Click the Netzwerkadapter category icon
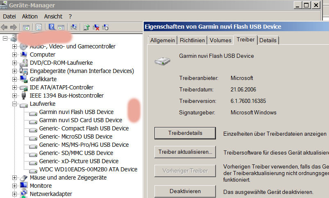Image resolution: width=329 pixels, height=198 pixels. (x=24, y=193)
